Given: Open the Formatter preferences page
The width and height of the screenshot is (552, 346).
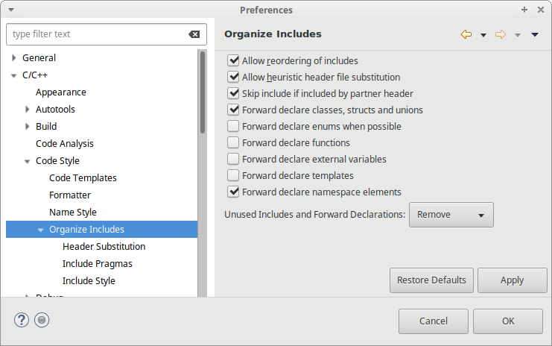Looking at the screenshot, I should (70, 195).
